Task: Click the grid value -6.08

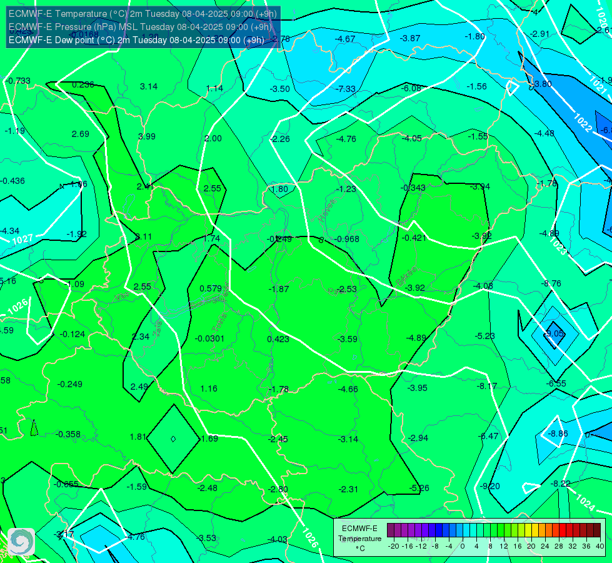Action: click(x=411, y=88)
